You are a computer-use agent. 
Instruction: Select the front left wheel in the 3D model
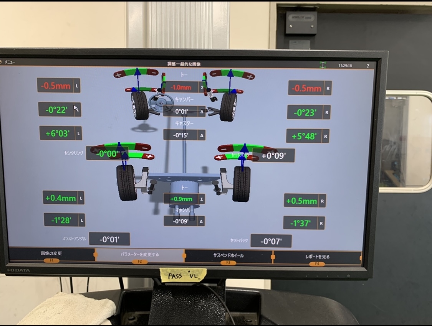coord(139,105)
